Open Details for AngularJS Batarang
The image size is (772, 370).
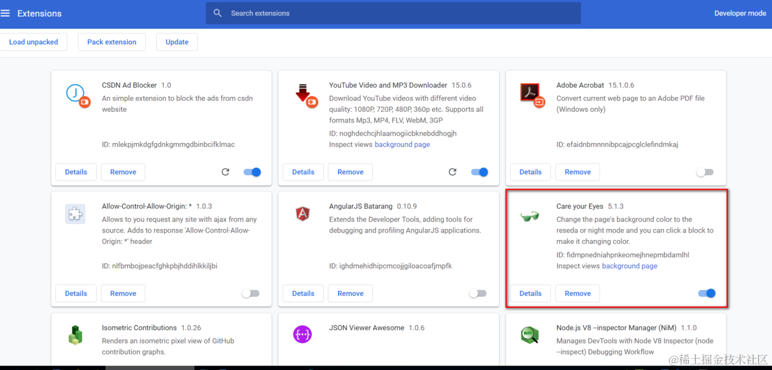pos(303,294)
